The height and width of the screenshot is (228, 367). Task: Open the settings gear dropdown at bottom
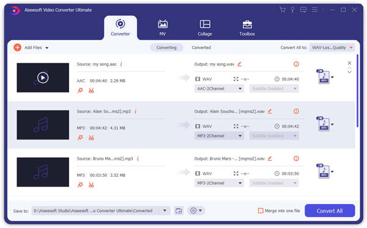[196, 211]
